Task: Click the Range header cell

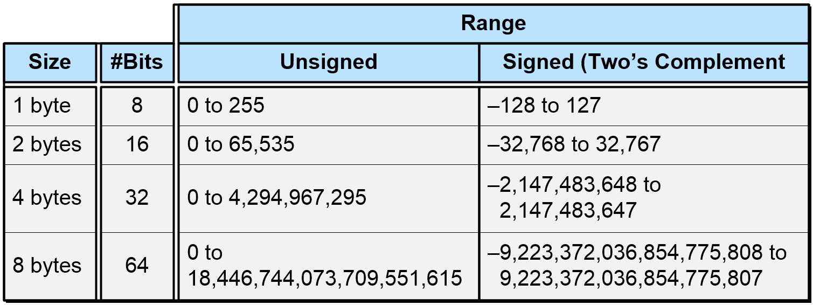Action: tap(493, 23)
